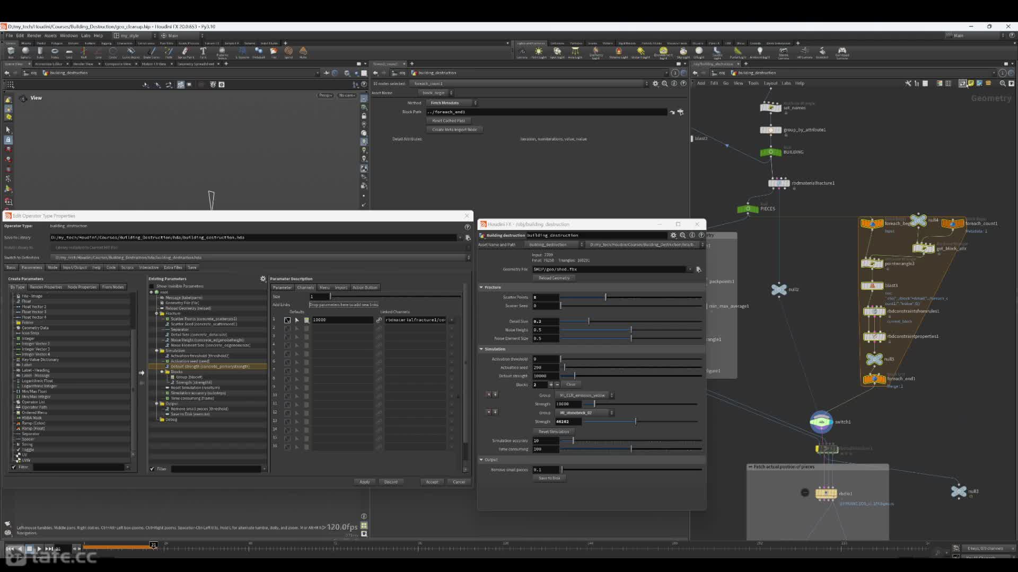1018x572 pixels.
Task: Click the Create Meta Import Node button
Action: tap(454, 130)
